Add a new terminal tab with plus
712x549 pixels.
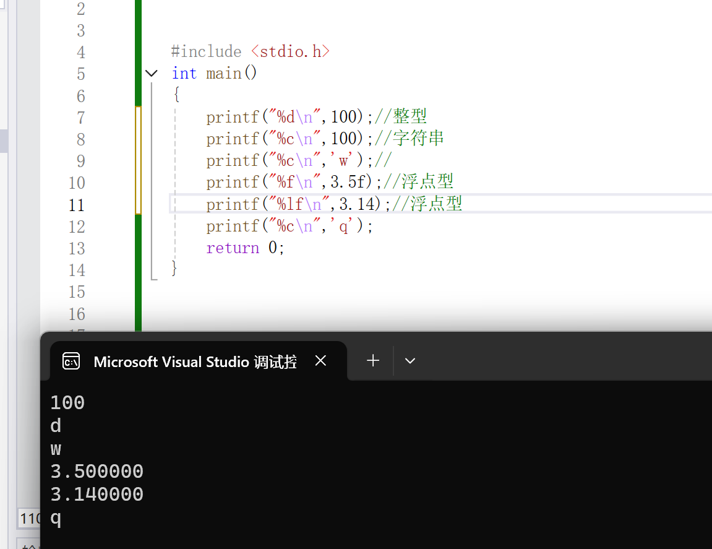(373, 360)
